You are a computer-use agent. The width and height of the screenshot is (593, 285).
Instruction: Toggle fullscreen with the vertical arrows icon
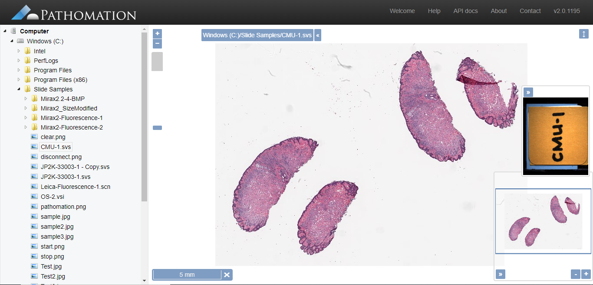(x=584, y=34)
